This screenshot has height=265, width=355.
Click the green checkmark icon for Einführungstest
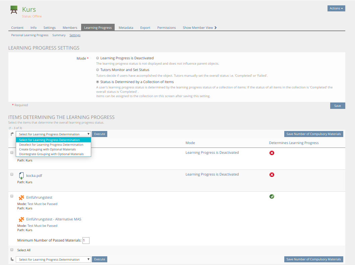point(272,196)
